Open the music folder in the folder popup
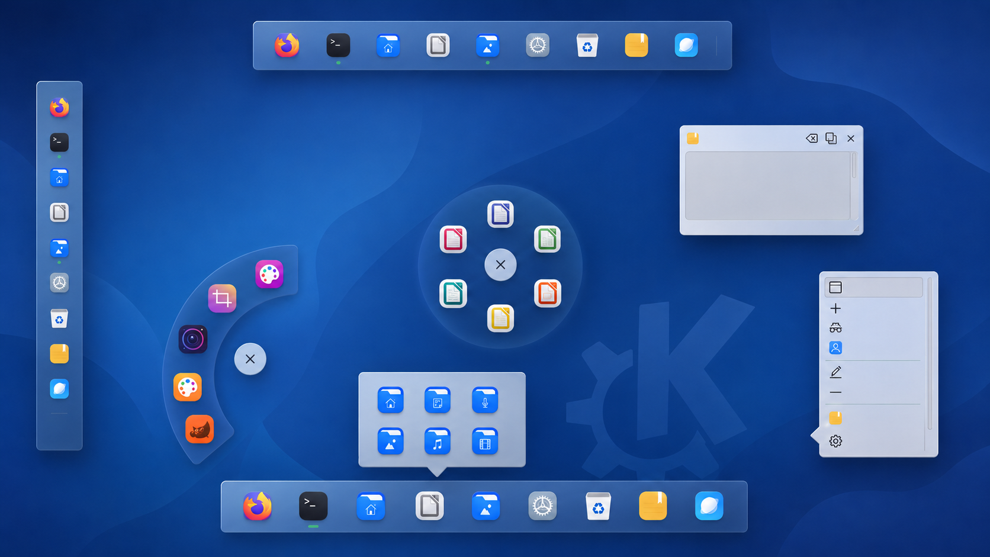 click(438, 442)
